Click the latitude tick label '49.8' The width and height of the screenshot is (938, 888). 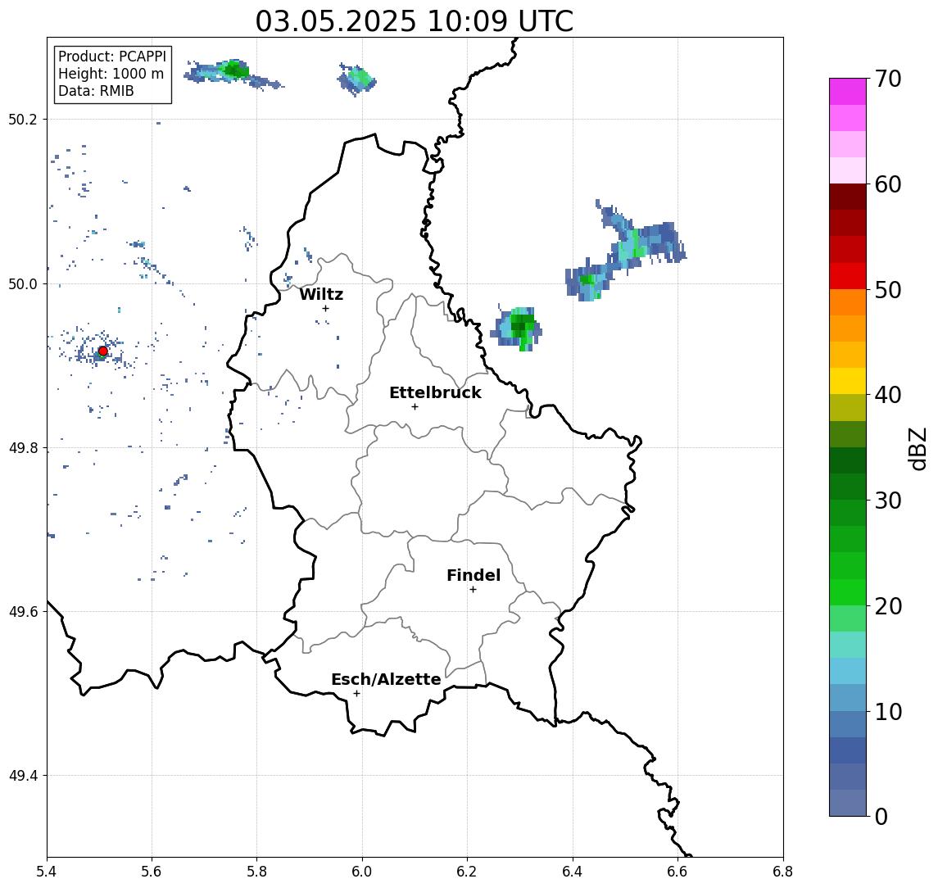point(23,448)
